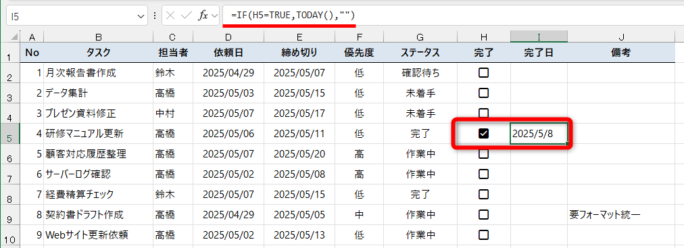Viewport: 684px width, 248px height.
Task: Click the ステータス header cell
Action: (x=420, y=53)
